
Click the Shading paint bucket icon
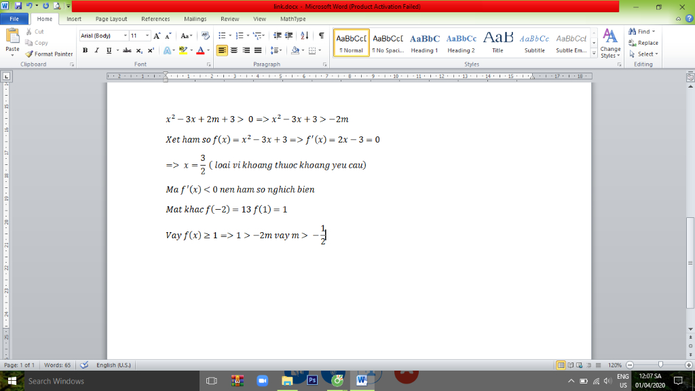coord(295,50)
